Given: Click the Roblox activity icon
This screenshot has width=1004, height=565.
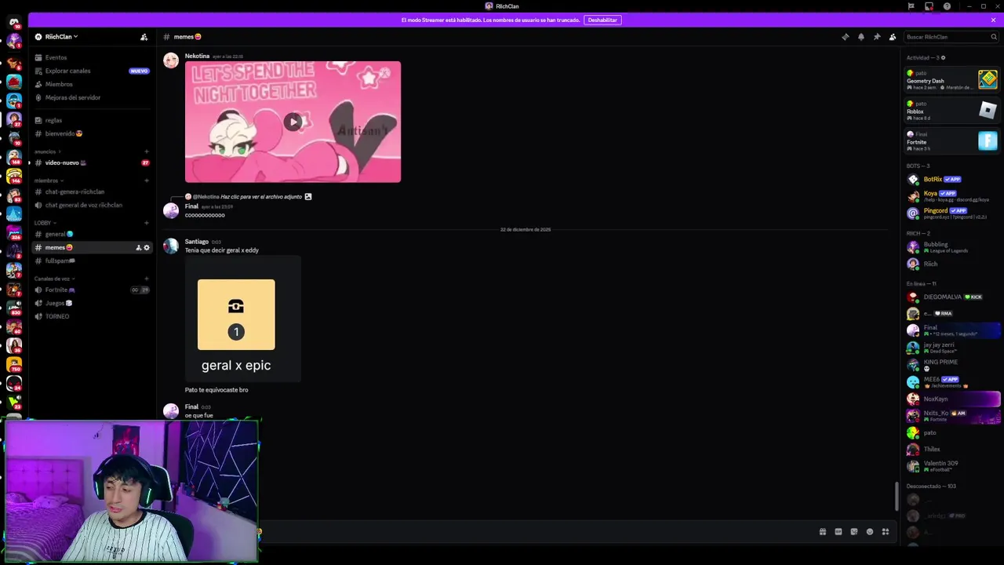Looking at the screenshot, I should (x=988, y=110).
